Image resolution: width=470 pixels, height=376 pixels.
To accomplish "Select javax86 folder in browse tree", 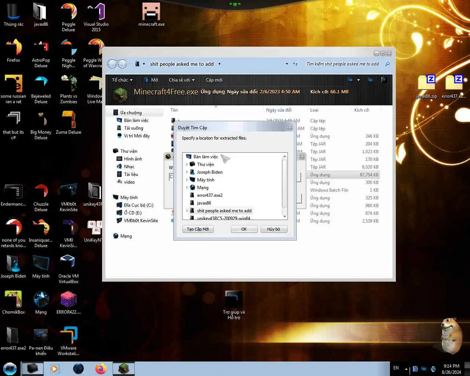I will tap(204, 203).
